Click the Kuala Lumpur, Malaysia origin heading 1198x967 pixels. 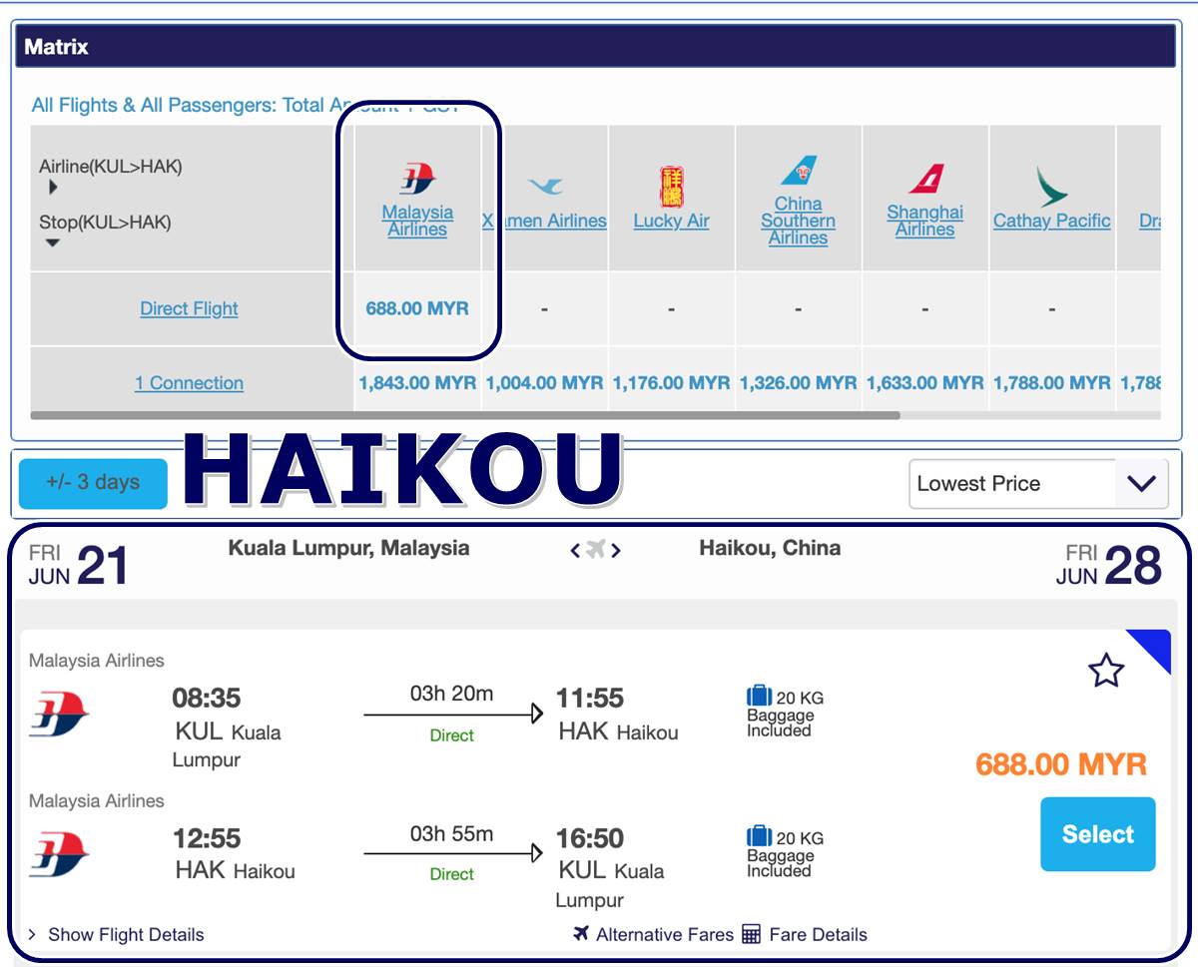(348, 548)
